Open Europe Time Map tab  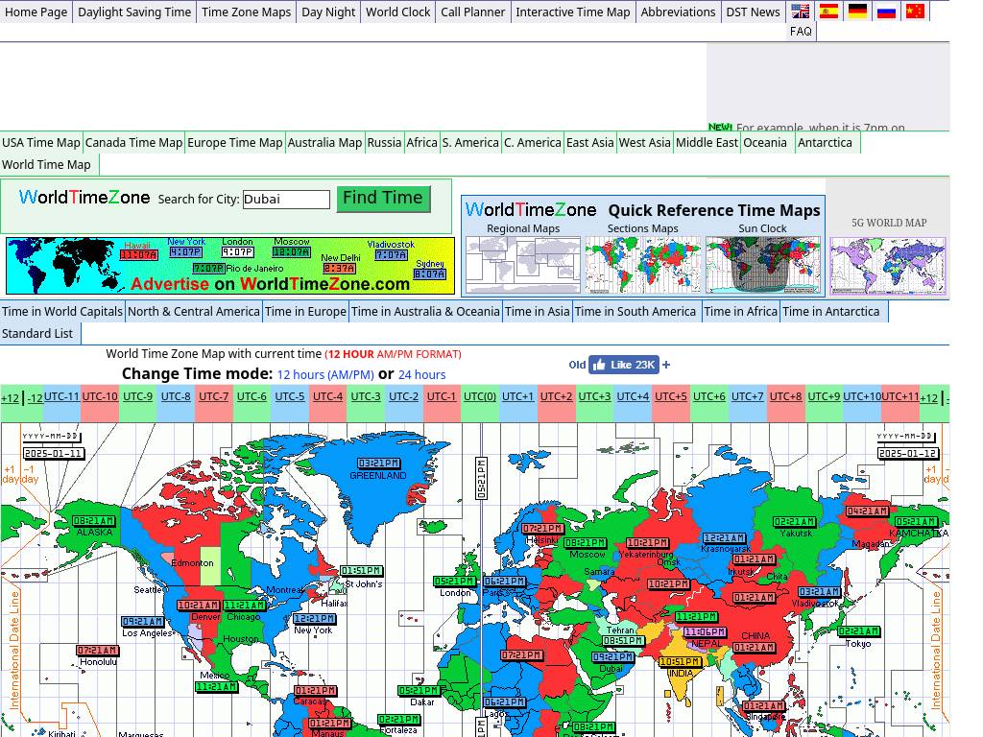[235, 142]
